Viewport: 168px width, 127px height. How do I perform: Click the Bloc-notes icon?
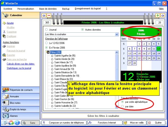click(6, 103)
